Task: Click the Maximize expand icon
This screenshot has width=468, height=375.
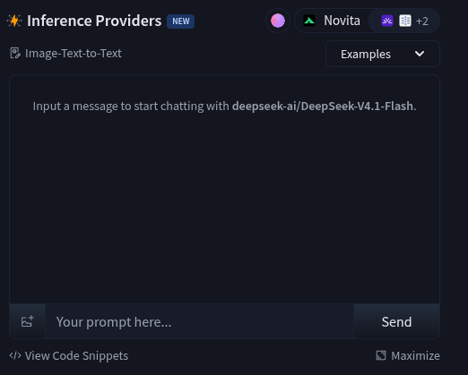Action: tap(381, 355)
